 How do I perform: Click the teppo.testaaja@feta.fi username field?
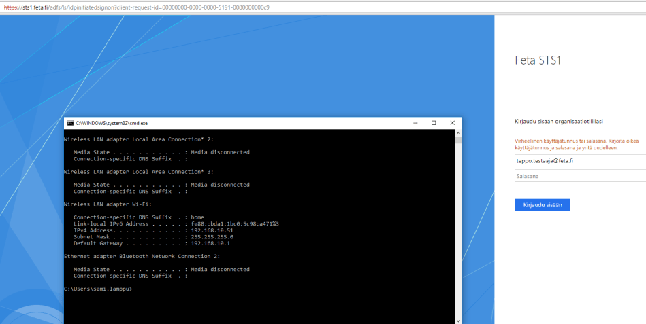580,161
